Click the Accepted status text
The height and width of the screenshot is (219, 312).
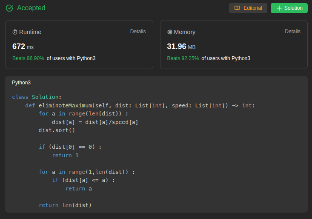pyautogui.click(x=31, y=8)
